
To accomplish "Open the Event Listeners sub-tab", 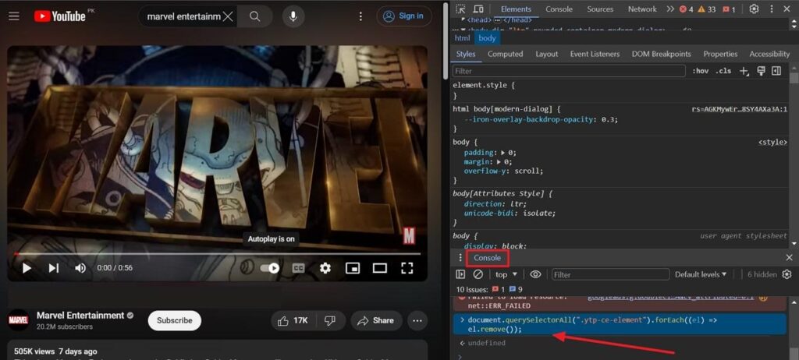I will coord(595,54).
